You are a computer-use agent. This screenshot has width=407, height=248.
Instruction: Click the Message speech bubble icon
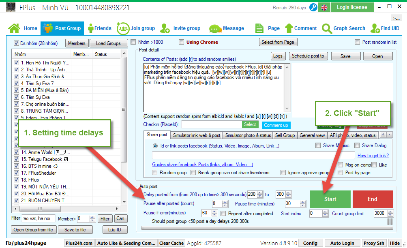pos(215,28)
